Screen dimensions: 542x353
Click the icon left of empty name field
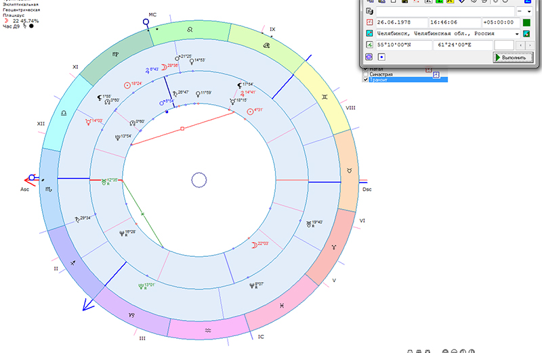point(369,11)
